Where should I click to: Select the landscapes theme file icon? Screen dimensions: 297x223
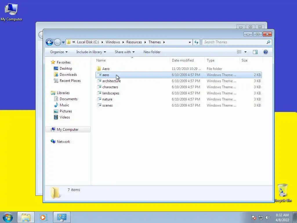[x=99, y=93]
